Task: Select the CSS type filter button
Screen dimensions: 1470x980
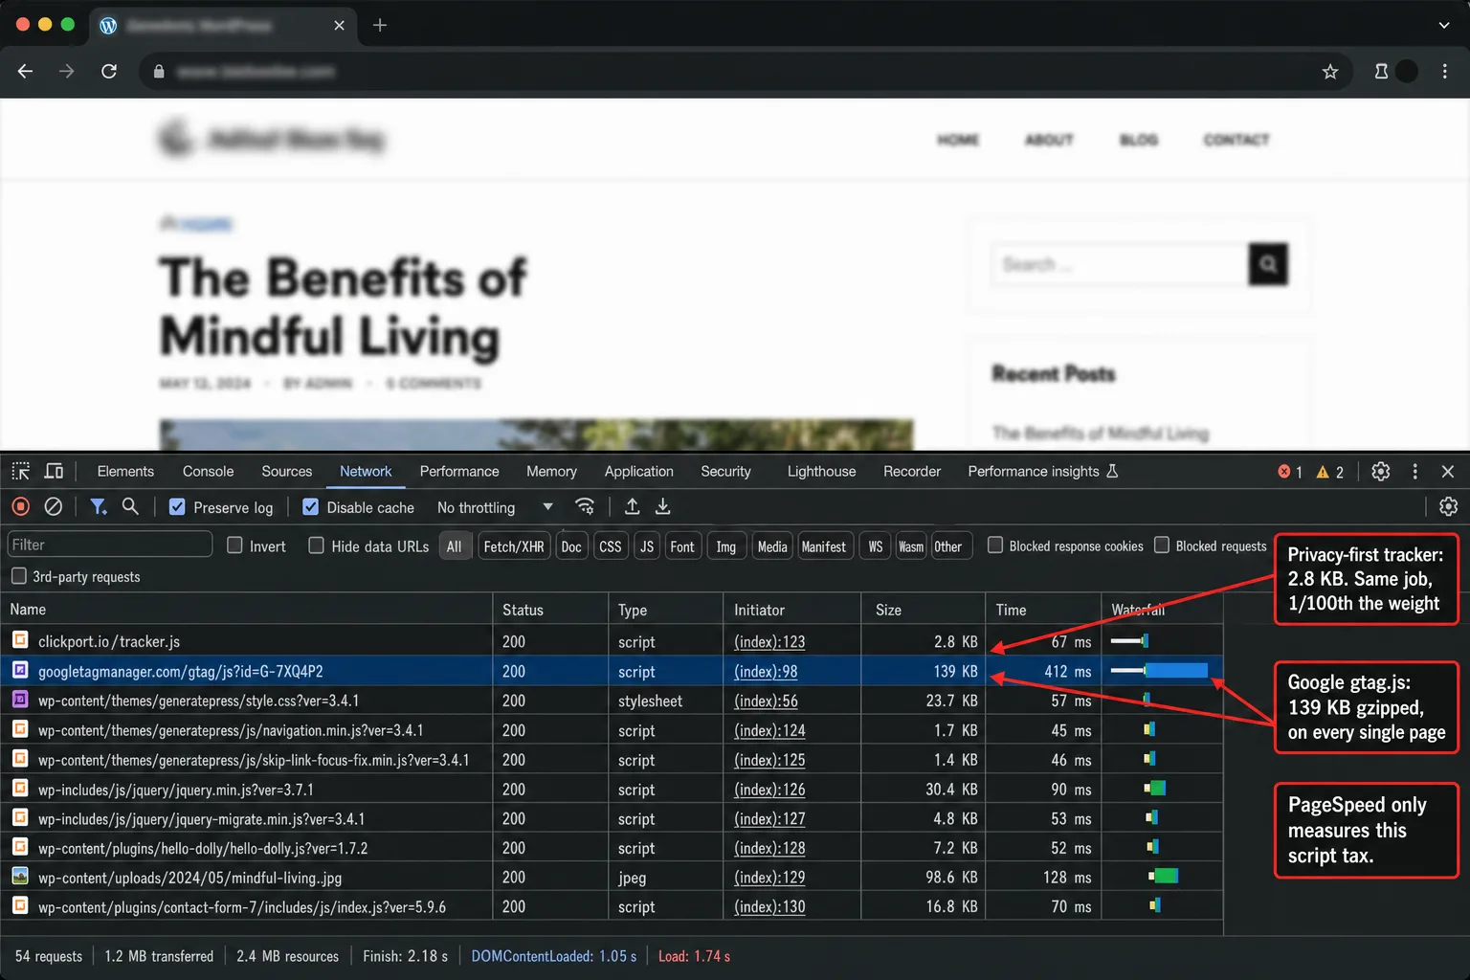Action: [x=611, y=546]
